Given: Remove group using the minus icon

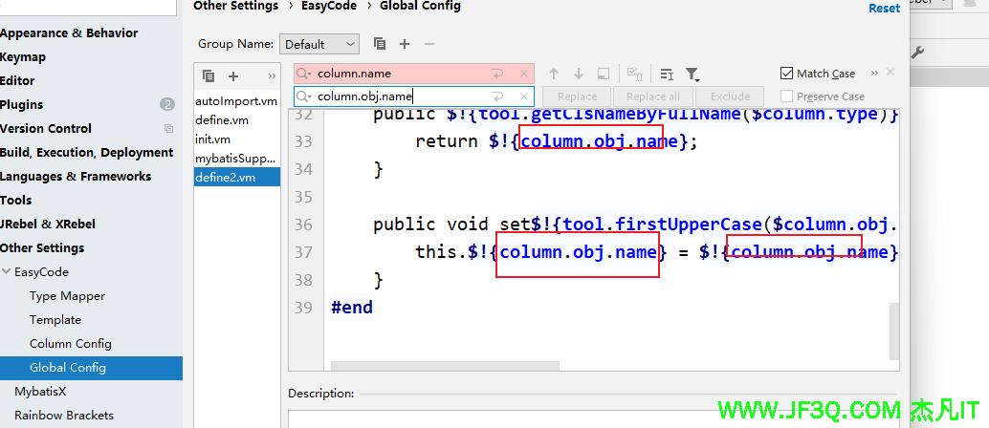Looking at the screenshot, I should [x=429, y=44].
